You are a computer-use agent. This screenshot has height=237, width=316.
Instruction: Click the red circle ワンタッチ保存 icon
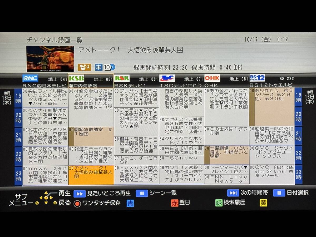coord(77,204)
